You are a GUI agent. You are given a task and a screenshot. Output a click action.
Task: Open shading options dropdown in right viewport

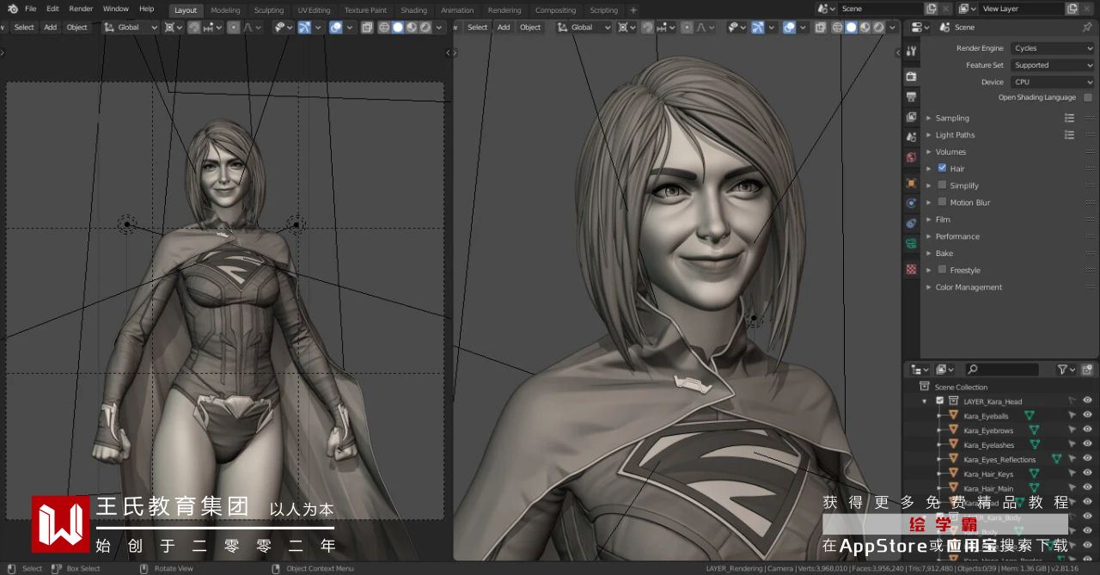[x=893, y=28]
